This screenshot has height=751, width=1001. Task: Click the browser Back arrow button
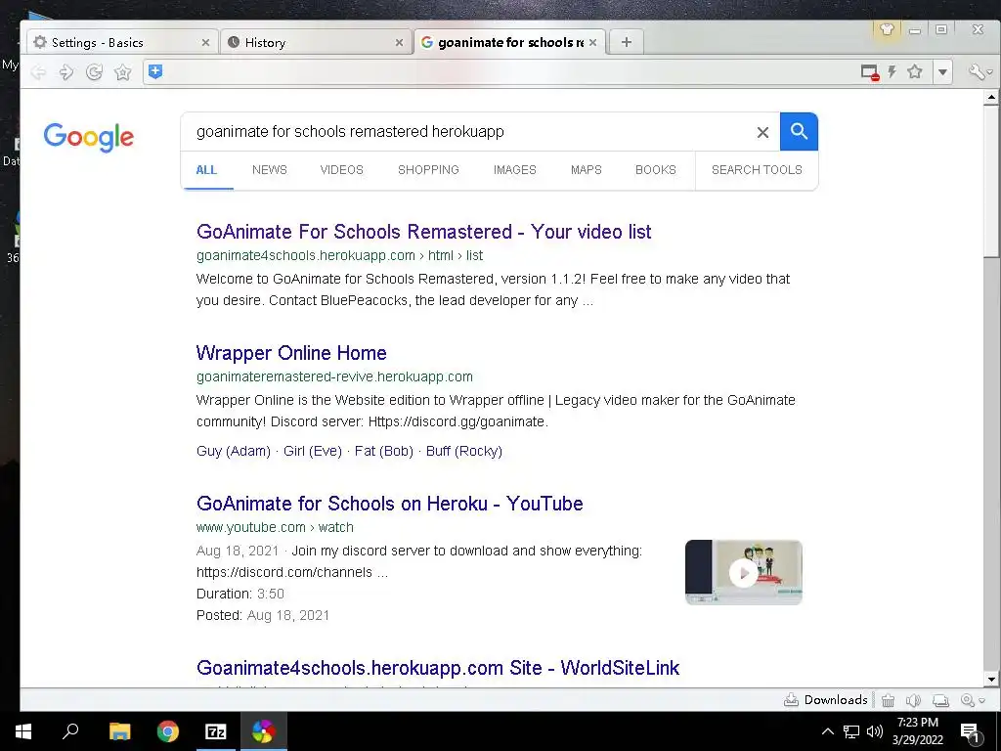point(38,72)
